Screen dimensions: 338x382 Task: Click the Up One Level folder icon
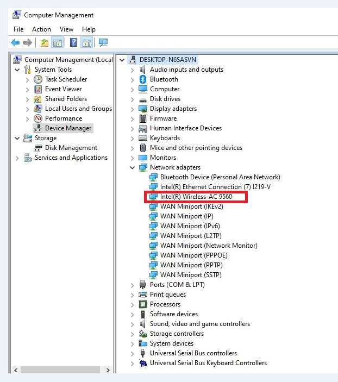tap(45, 42)
